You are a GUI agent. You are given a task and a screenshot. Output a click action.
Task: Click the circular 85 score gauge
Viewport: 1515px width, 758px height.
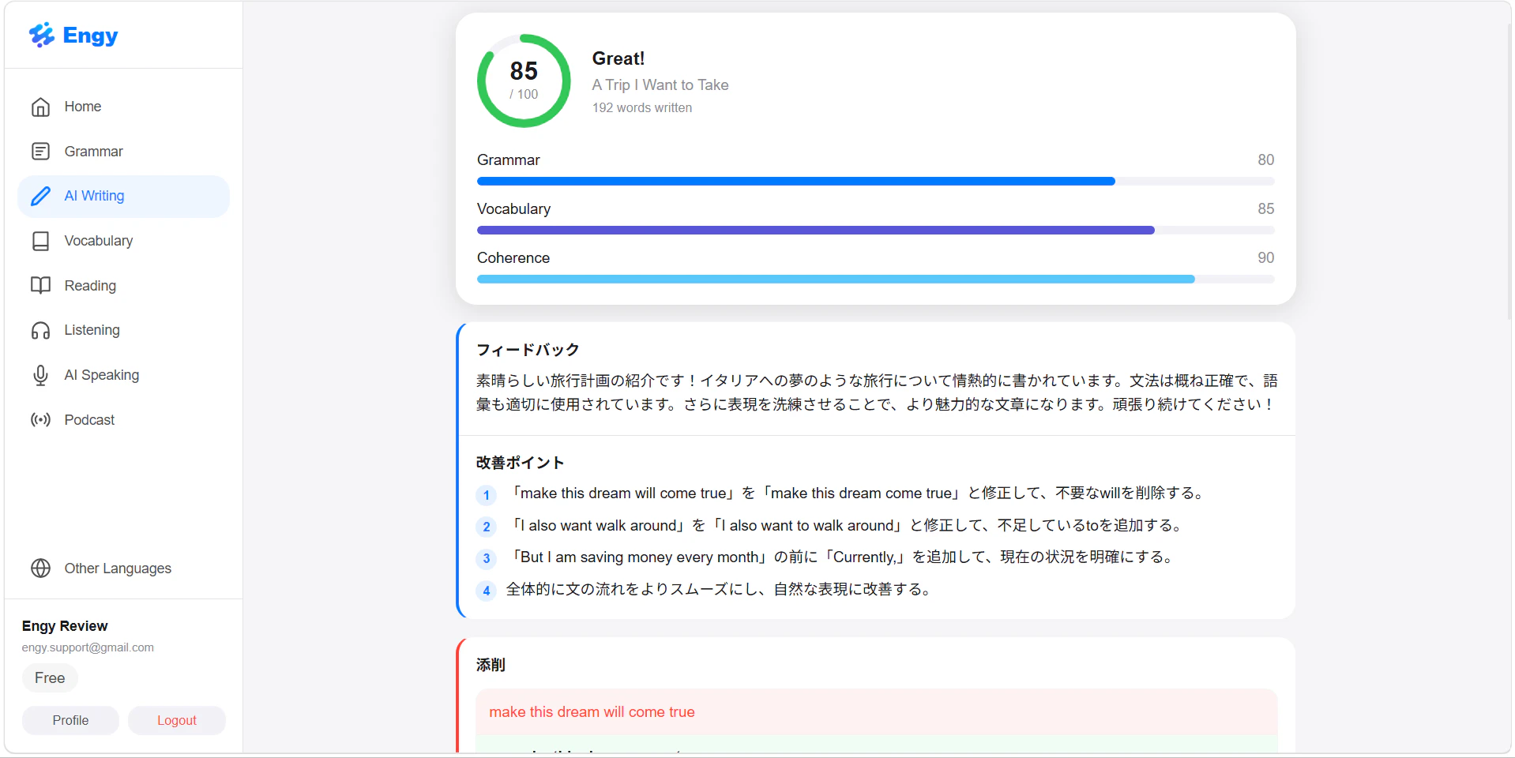[524, 81]
